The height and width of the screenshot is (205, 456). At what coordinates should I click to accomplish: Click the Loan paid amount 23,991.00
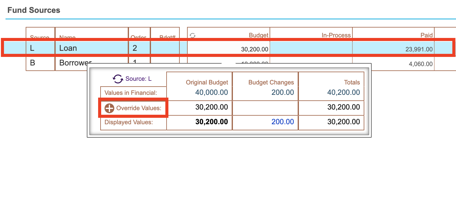click(x=419, y=49)
